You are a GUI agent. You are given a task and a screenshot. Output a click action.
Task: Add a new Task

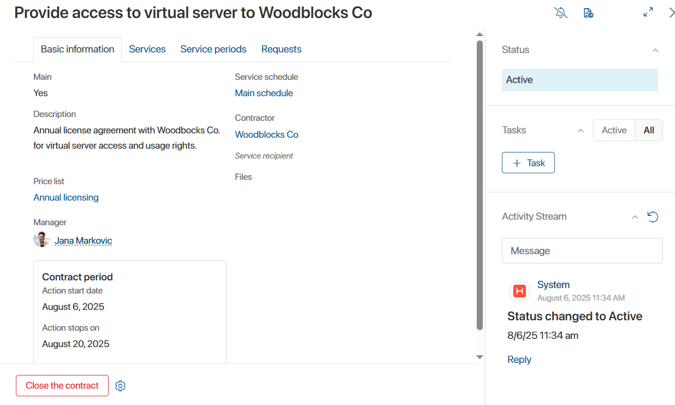coord(528,163)
